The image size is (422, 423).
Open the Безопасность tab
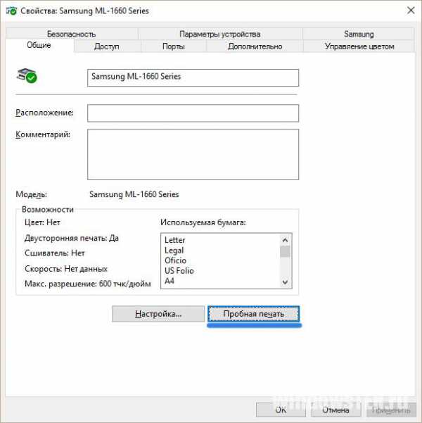(x=72, y=34)
